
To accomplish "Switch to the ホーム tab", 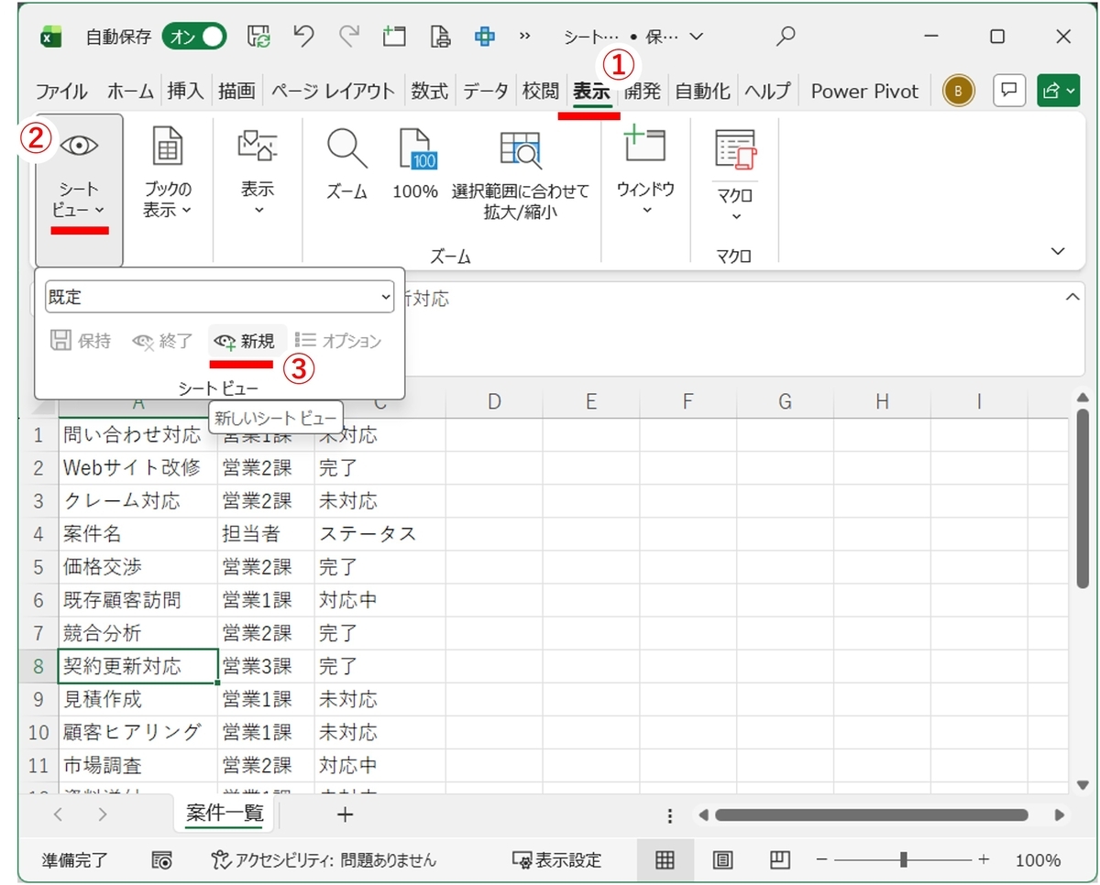I will point(131,91).
